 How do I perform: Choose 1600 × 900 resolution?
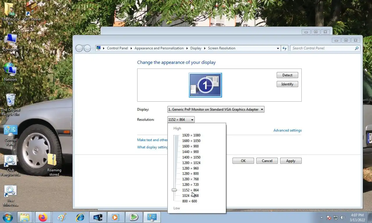[x=190, y=146]
